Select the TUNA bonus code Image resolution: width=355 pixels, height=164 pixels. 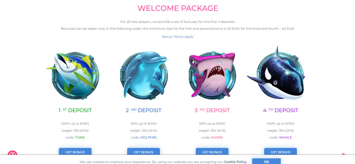click(x=80, y=137)
